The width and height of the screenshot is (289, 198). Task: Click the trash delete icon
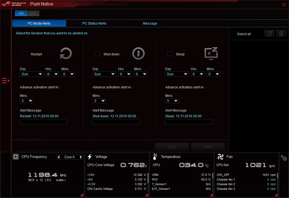click(281, 34)
